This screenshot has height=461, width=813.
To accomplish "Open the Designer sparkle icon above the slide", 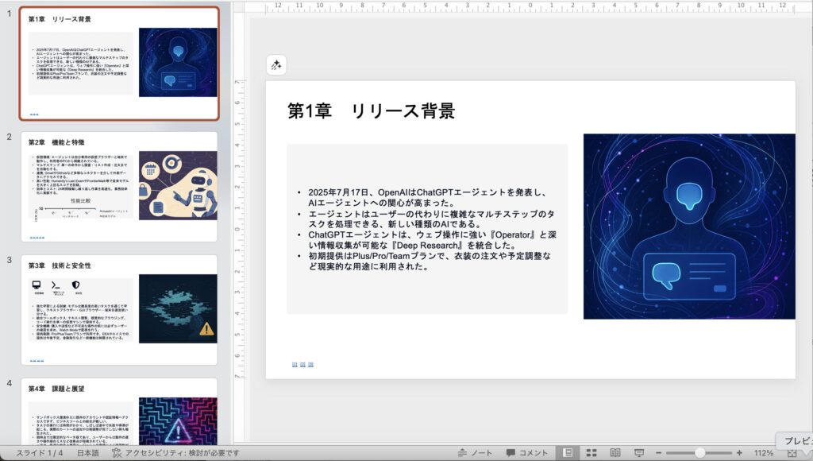I will click(x=275, y=65).
